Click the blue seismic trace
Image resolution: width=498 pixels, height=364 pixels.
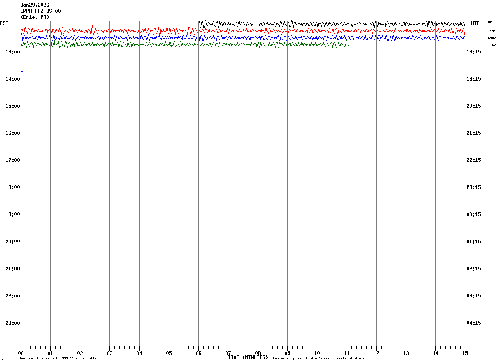[243, 37]
